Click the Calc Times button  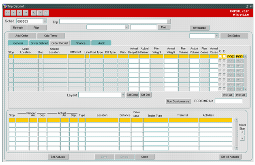coord(51,36)
